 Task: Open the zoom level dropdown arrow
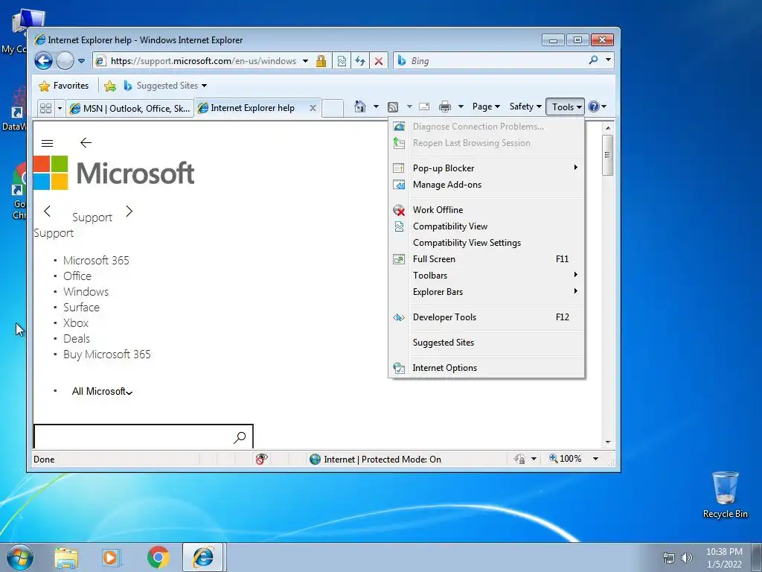(x=595, y=459)
